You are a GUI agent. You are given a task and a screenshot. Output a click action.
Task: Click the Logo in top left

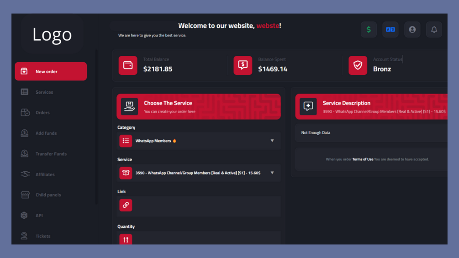[x=52, y=35]
